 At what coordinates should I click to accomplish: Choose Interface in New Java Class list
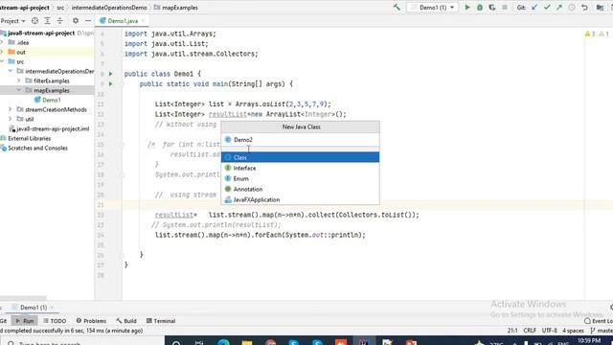300,168
